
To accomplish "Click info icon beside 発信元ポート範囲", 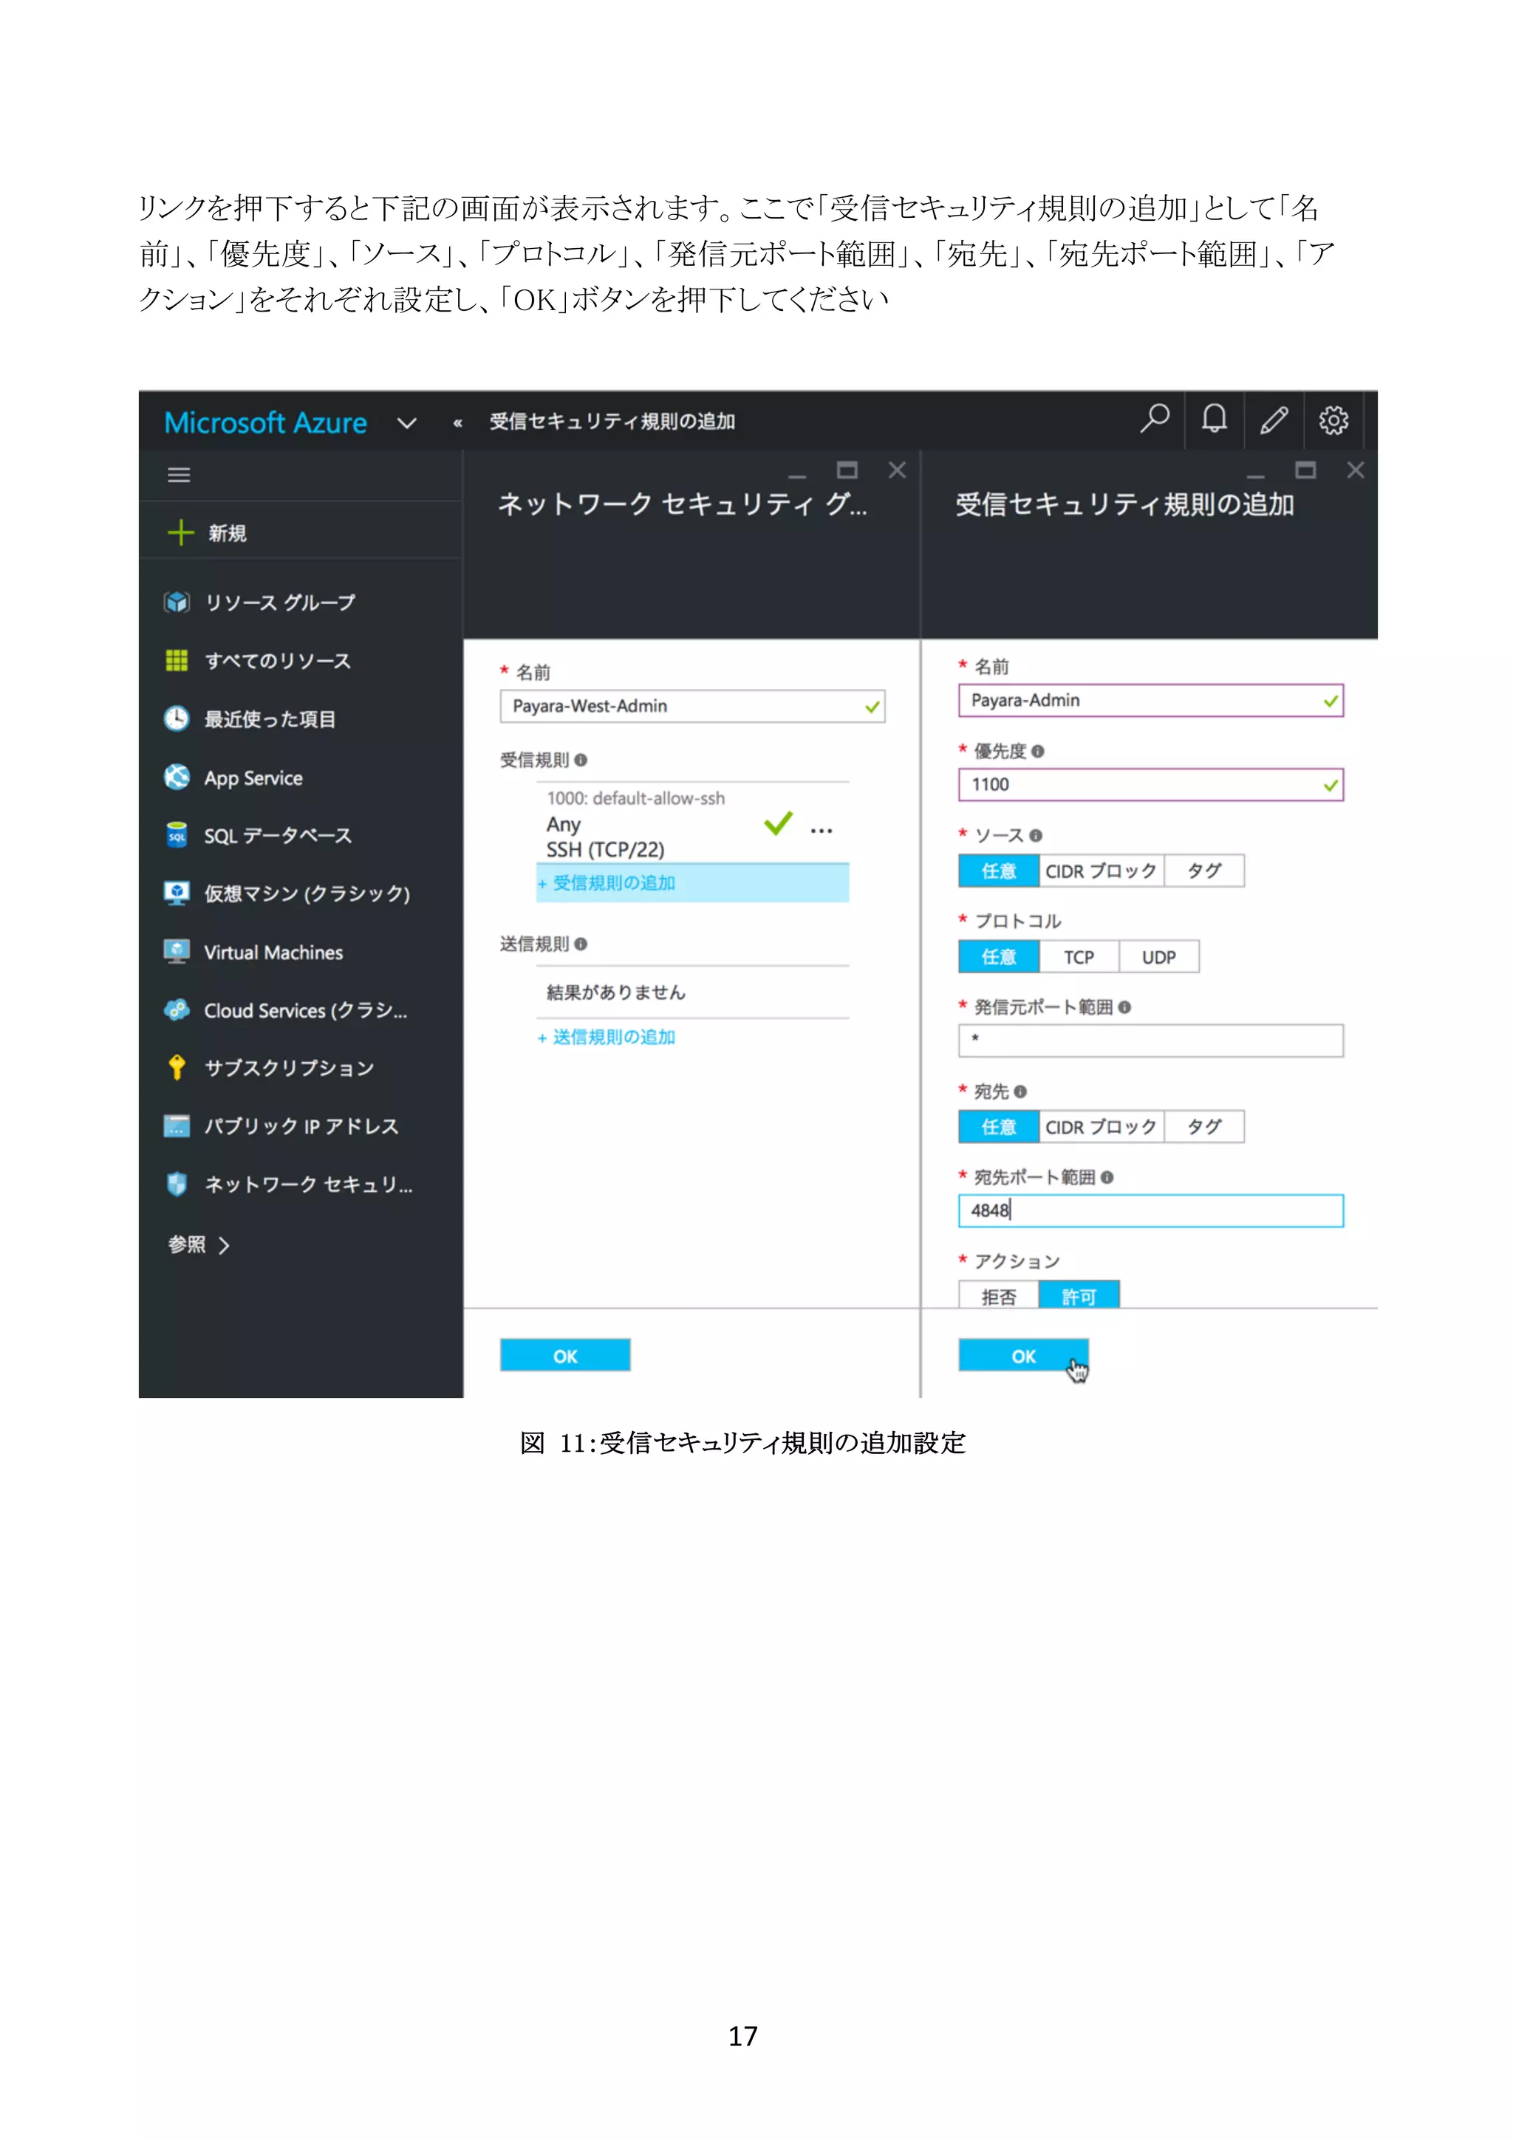I will (x=1124, y=1007).
